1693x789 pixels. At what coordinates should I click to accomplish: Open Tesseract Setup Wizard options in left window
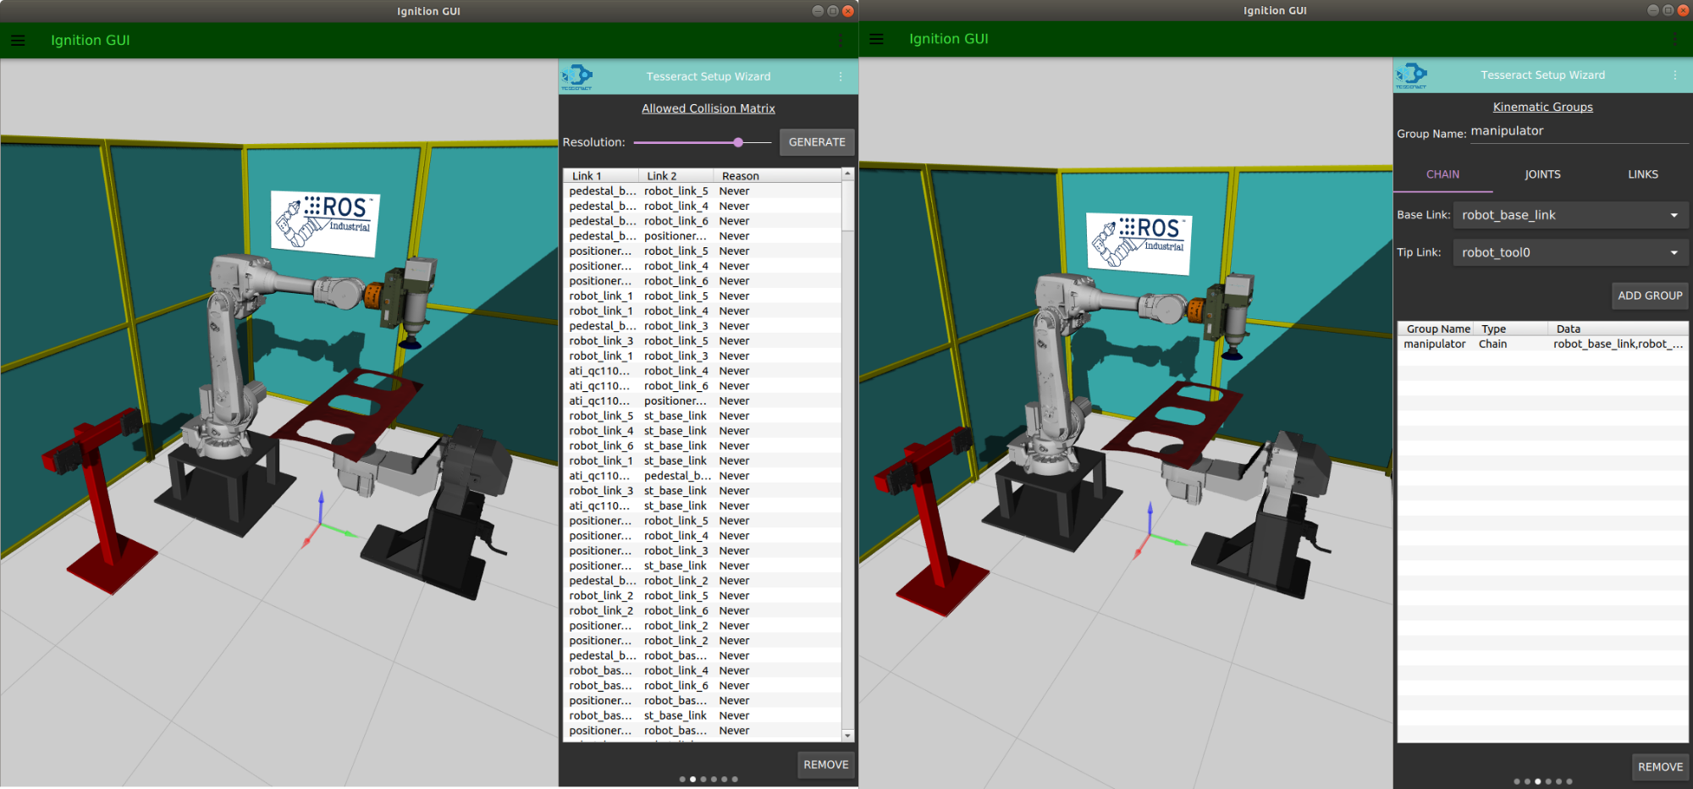pyautogui.click(x=841, y=76)
